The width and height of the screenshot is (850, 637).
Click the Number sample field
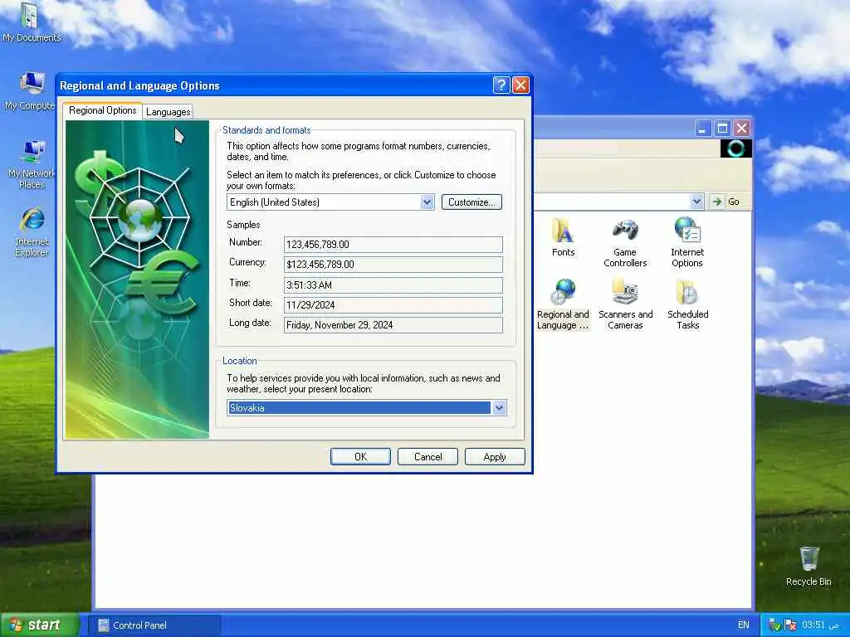pyautogui.click(x=393, y=245)
